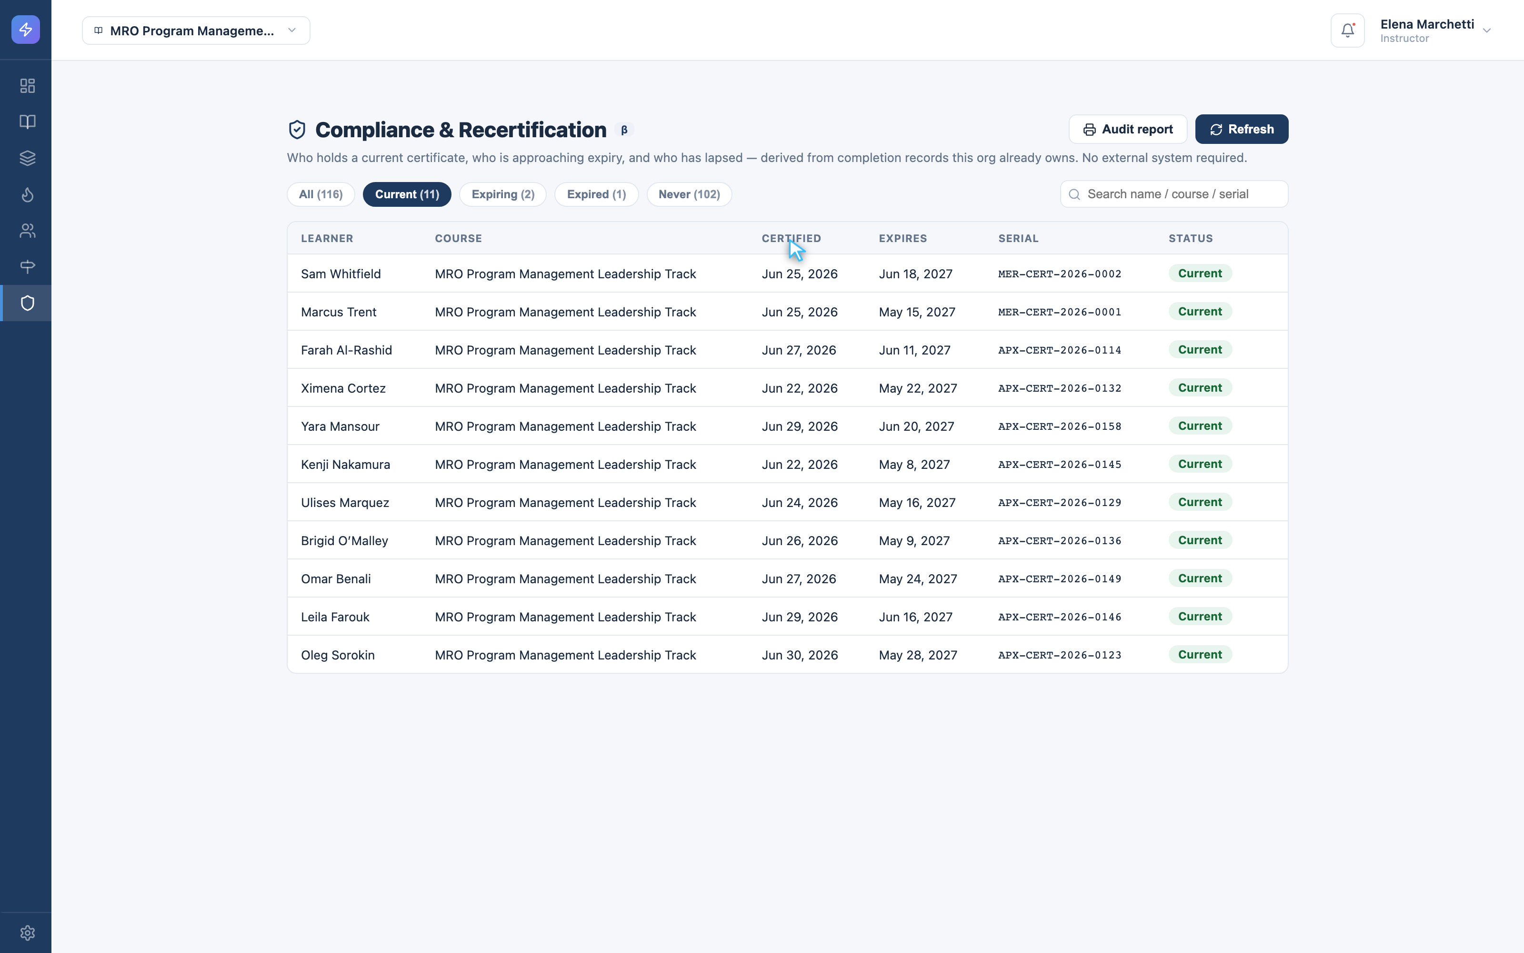This screenshot has width=1524, height=953.
Task: Click the shield check icon by page title
Action: (297, 130)
